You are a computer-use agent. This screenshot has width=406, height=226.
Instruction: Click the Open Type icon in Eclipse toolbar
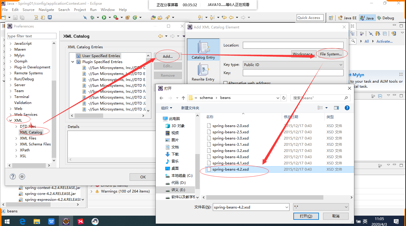tap(153, 18)
